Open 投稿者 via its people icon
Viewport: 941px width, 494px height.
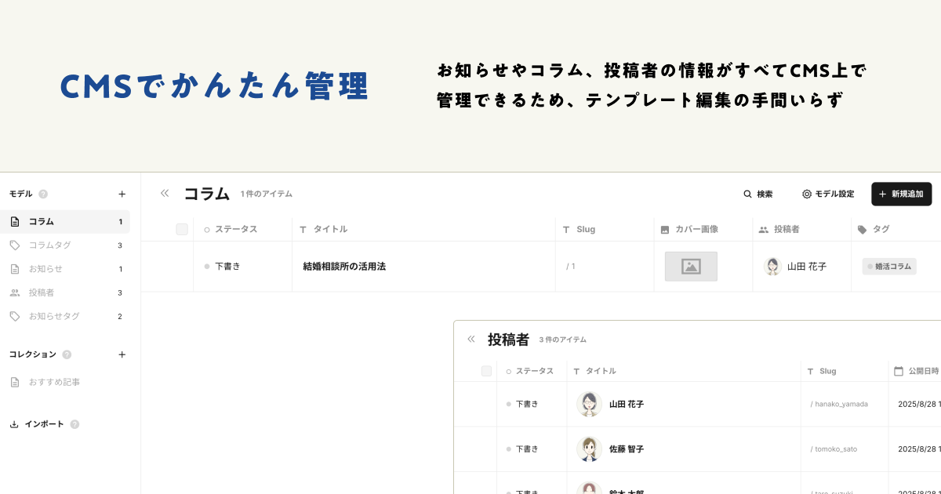tap(14, 292)
